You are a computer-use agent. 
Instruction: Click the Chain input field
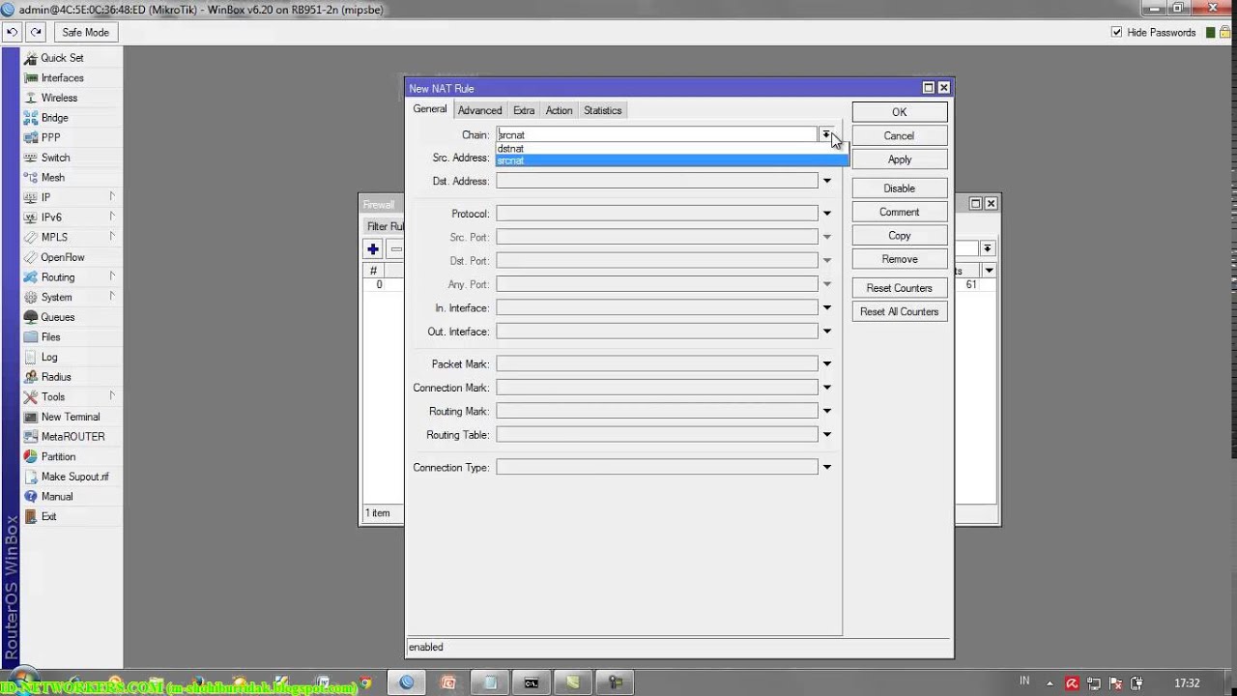656,134
